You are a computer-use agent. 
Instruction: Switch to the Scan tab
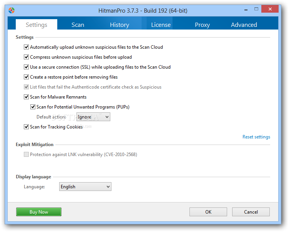tap(78, 25)
